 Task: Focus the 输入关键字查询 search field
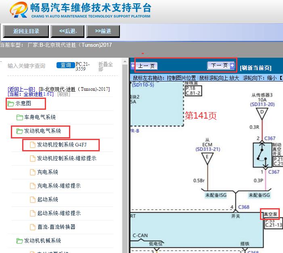pyautogui.click(x=26, y=66)
